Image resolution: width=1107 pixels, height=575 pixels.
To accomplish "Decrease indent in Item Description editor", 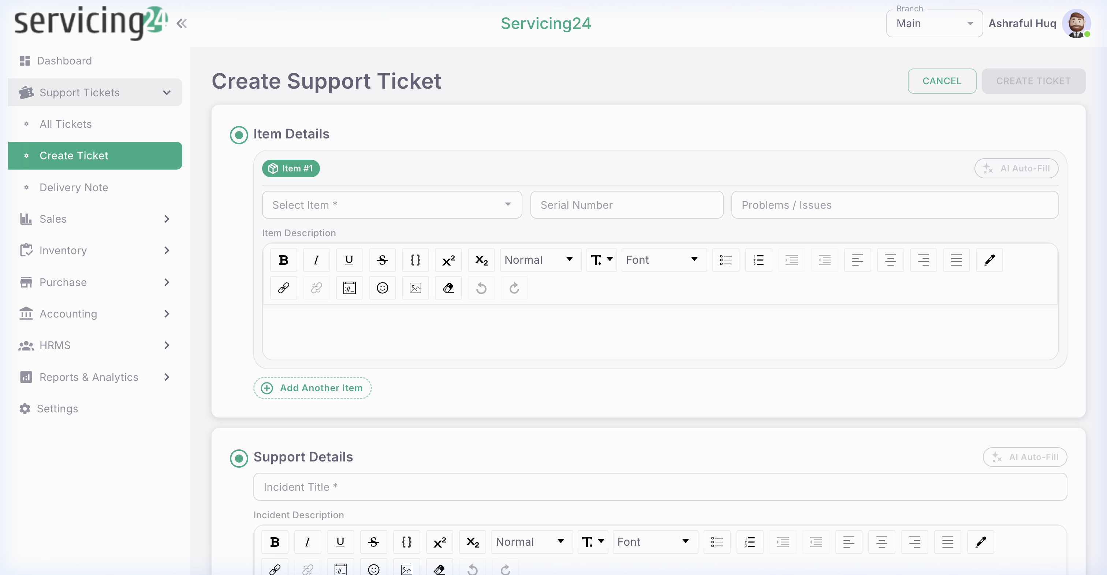I will (824, 260).
